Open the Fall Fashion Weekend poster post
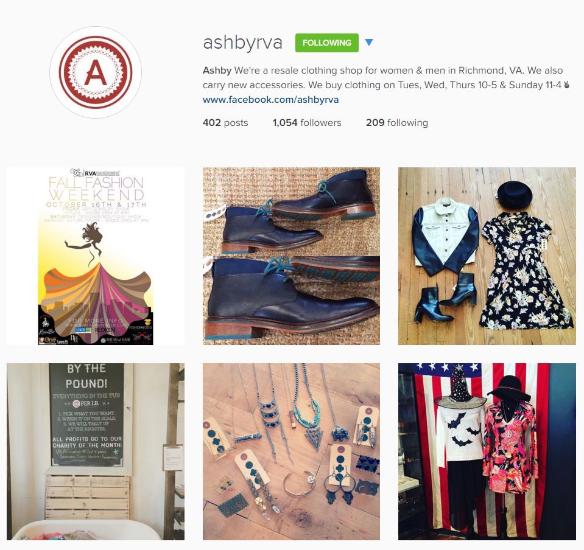This screenshot has height=550, width=584. pos(96,256)
